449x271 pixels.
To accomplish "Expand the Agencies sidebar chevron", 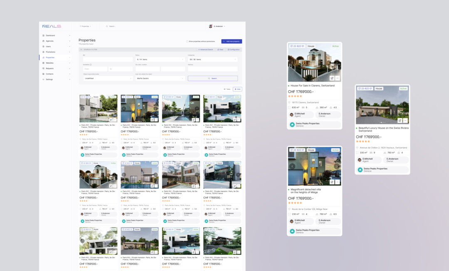I will click(x=69, y=41).
